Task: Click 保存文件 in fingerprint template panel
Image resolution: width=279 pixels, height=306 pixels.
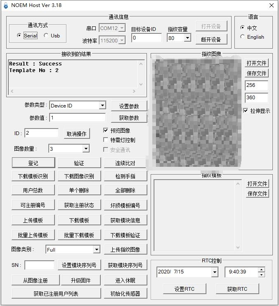Action: pyautogui.click(x=257, y=194)
